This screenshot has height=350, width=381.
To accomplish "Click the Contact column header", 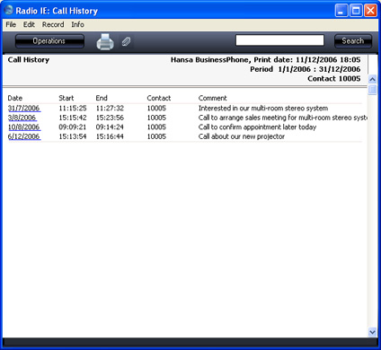I will (x=159, y=98).
